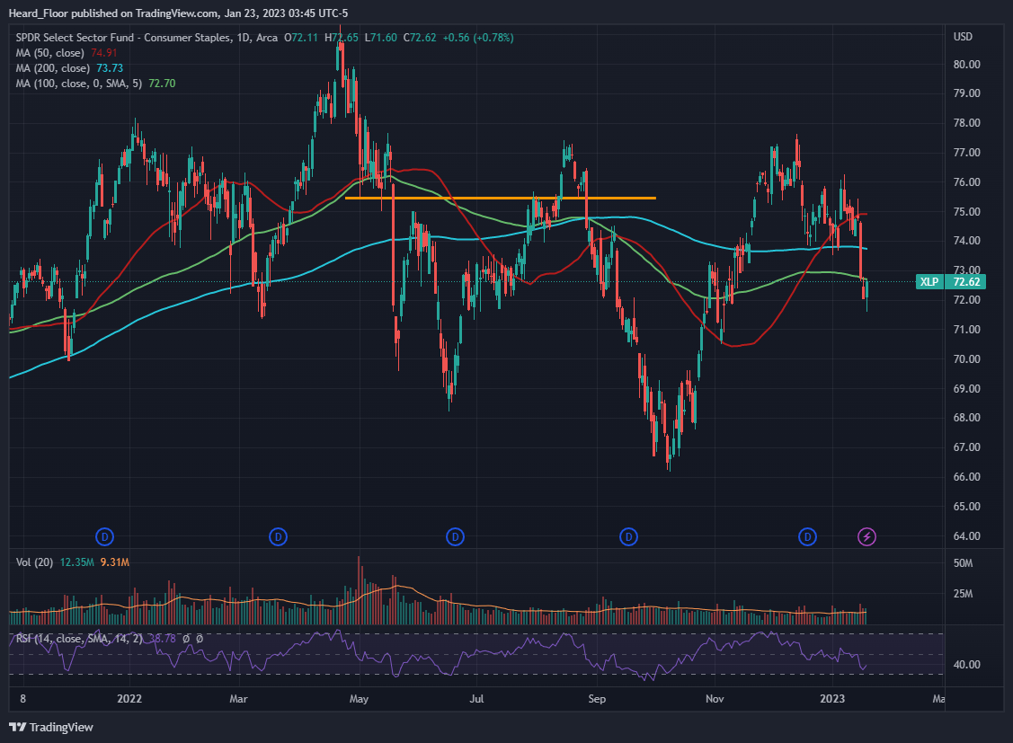Click the O72.11 open value
Image resolution: width=1013 pixels, height=743 pixels.
point(301,38)
